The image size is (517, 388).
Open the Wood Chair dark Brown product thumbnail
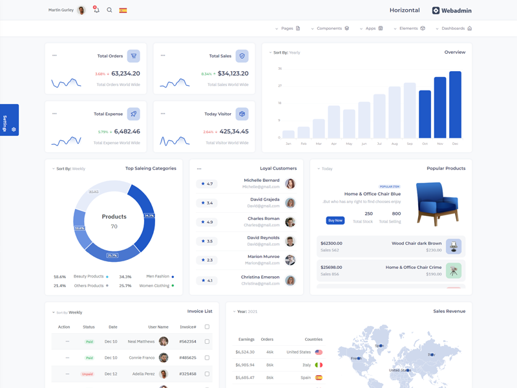tap(454, 246)
